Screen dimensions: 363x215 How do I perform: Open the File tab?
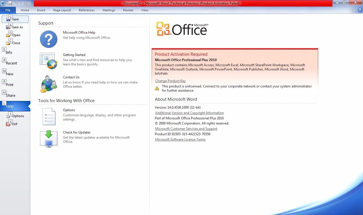coord(8,10)
